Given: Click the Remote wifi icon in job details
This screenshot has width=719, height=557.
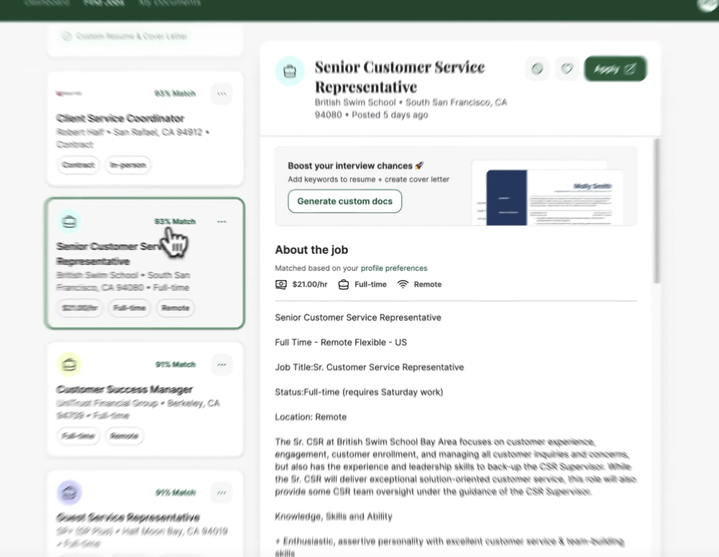Looking at the screenshot, I should pyautogui.click(x=404, y=284).
